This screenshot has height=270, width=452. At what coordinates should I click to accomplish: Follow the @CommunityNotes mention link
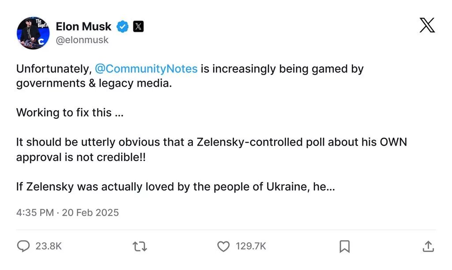coord(146,69)
